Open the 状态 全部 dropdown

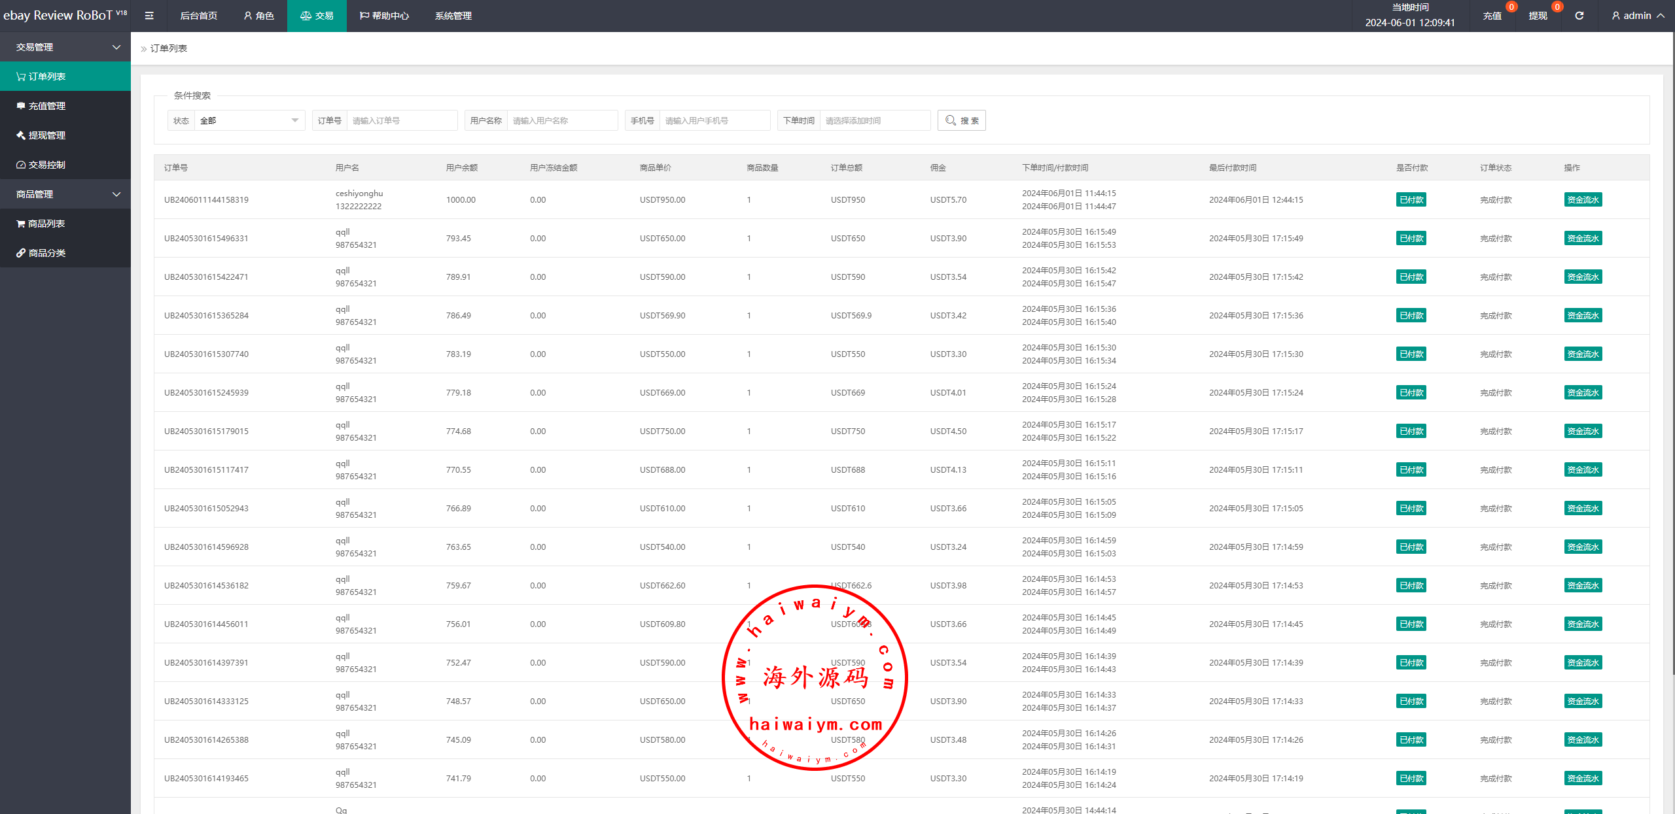(x=249, y=120)
